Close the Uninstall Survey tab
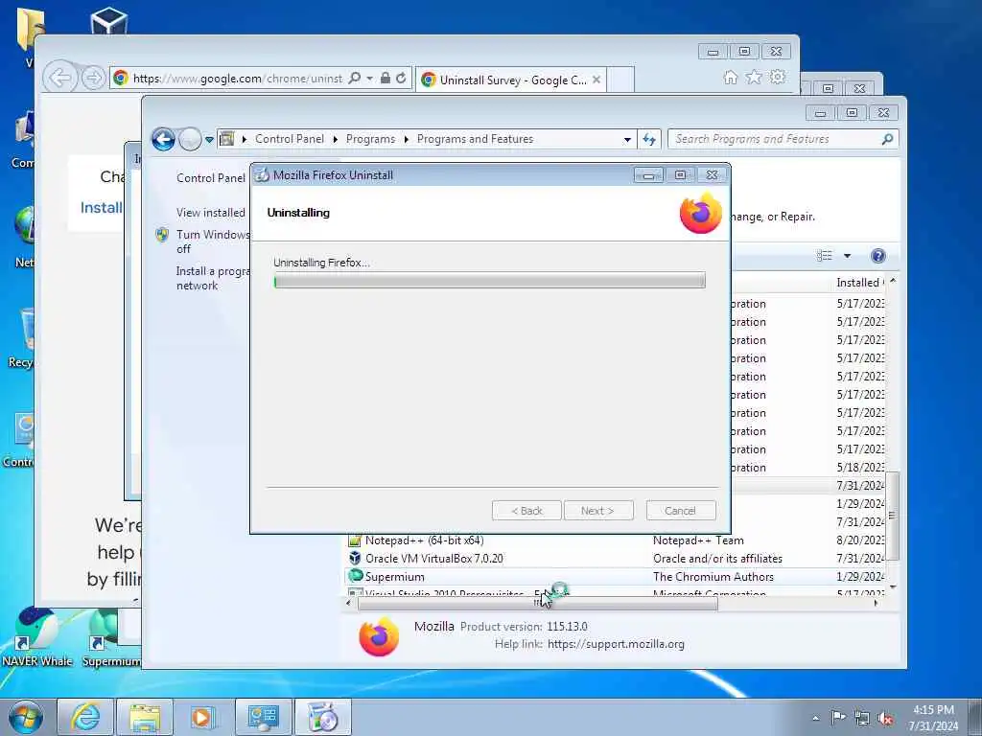This screenshot has height=736, width=982. point(596,80)
